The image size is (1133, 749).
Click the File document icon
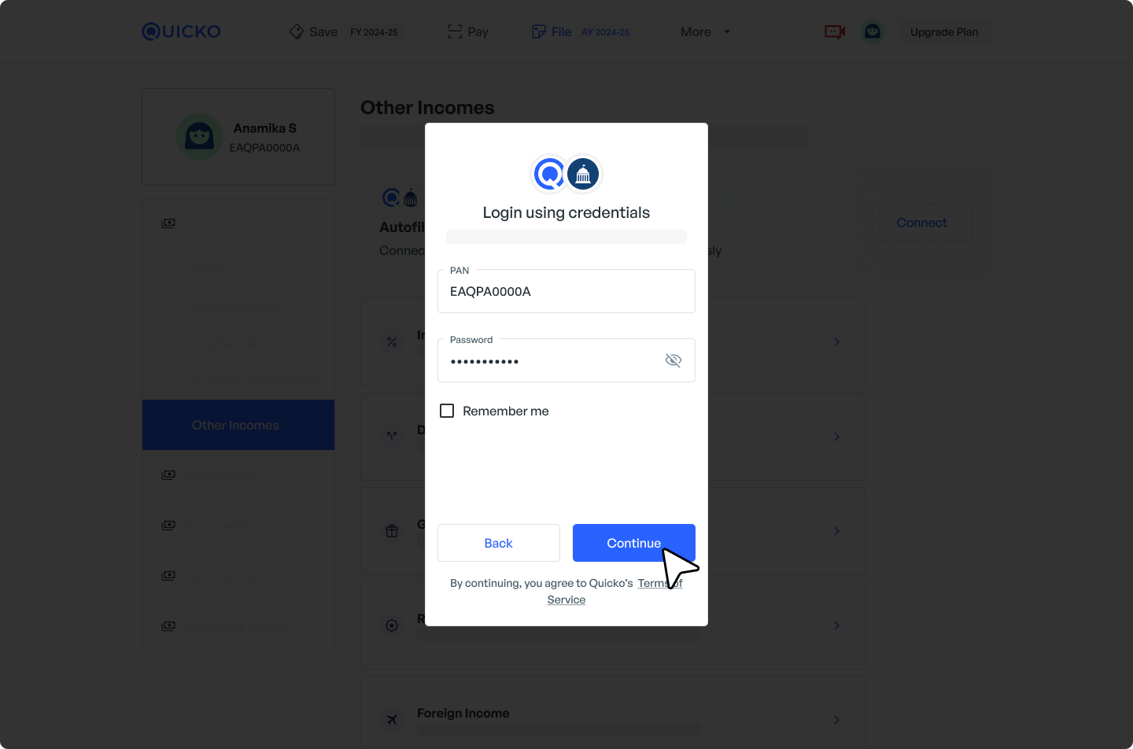click(x=539, y=31)
